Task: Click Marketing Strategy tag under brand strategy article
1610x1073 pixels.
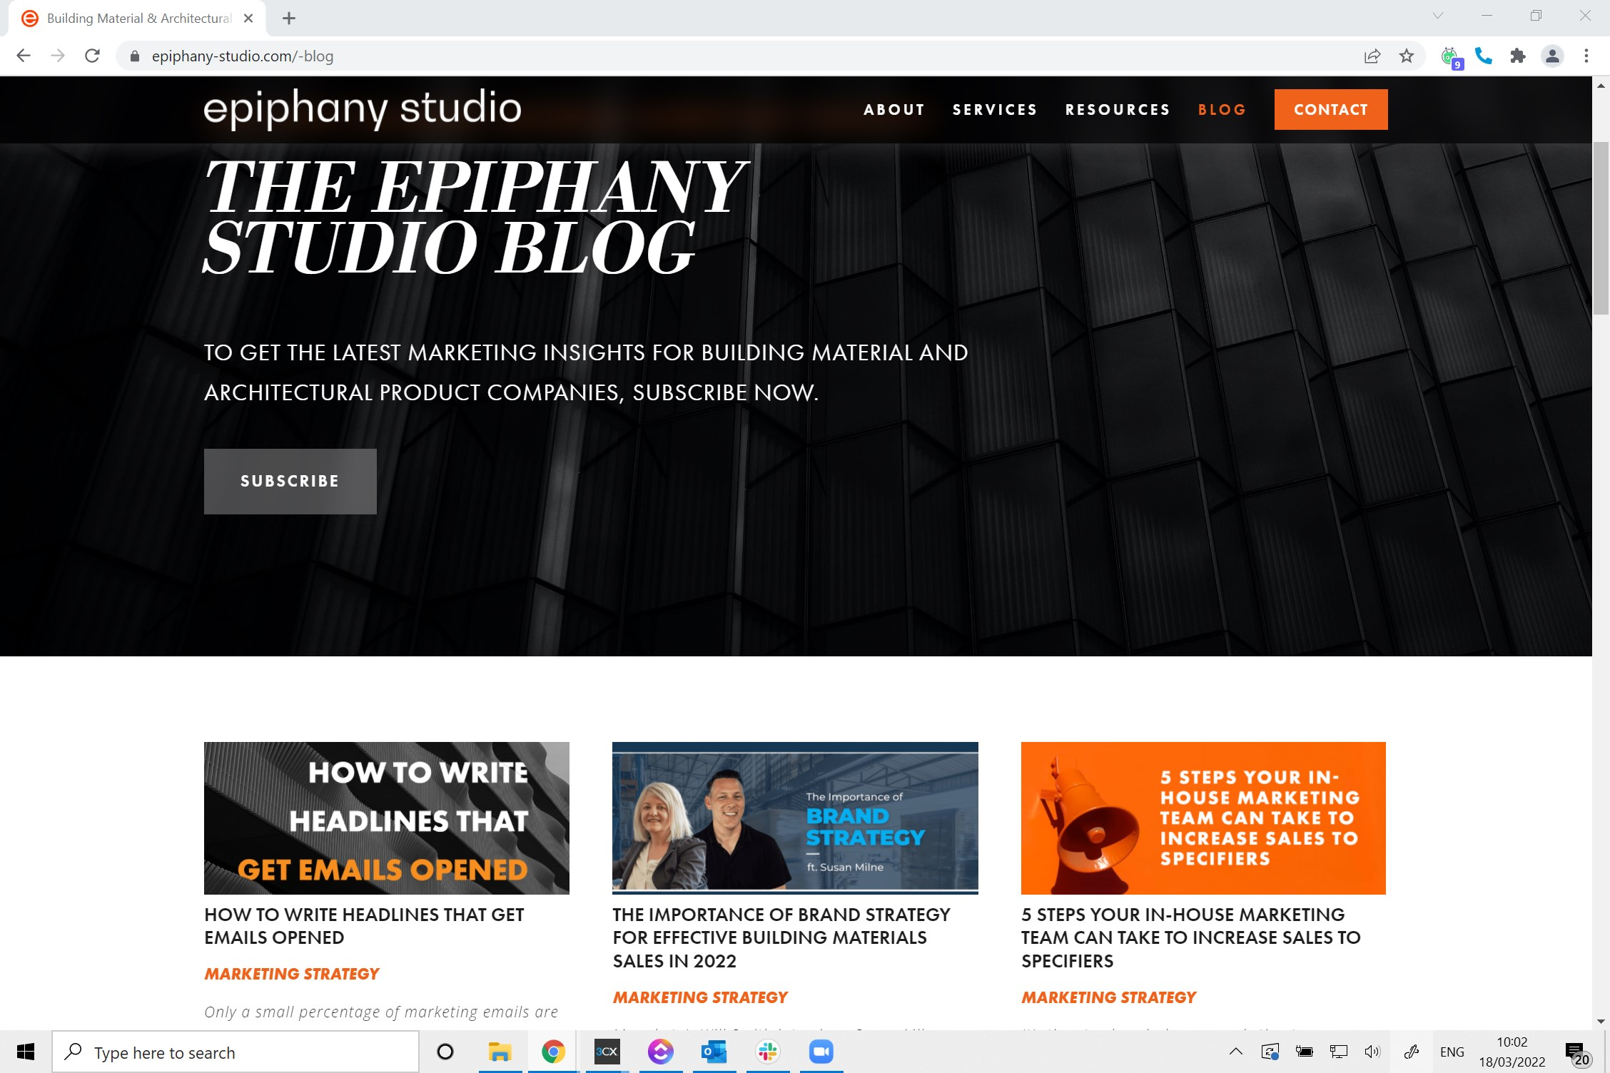Action: tap(700, 997)
